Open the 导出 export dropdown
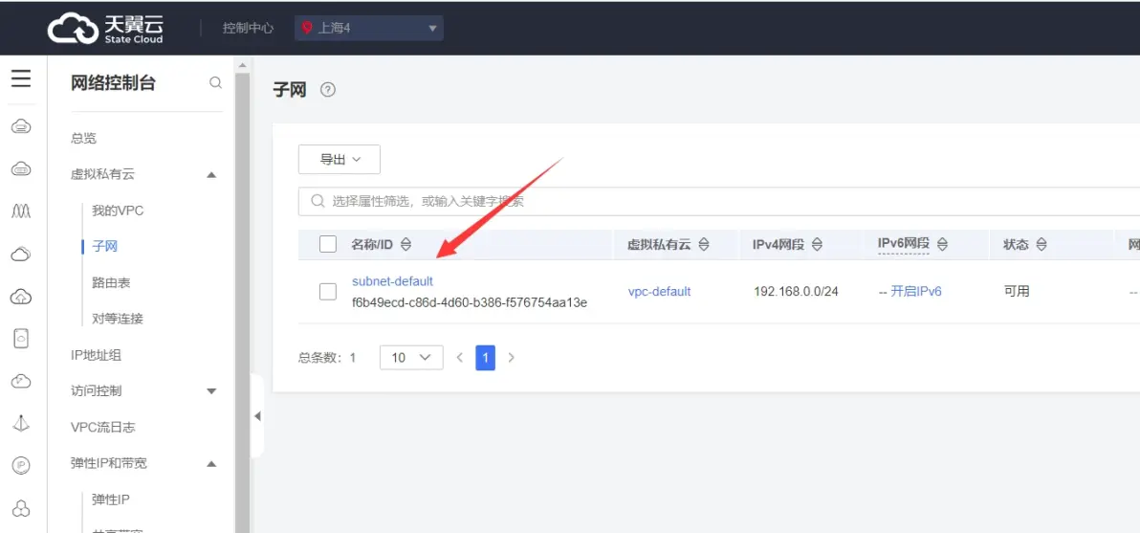This screenshot has height=533, width=1140. tap(340, 159)
